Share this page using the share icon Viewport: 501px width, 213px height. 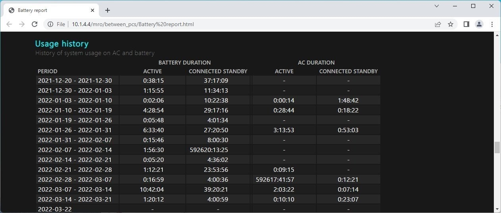[437, 24]
